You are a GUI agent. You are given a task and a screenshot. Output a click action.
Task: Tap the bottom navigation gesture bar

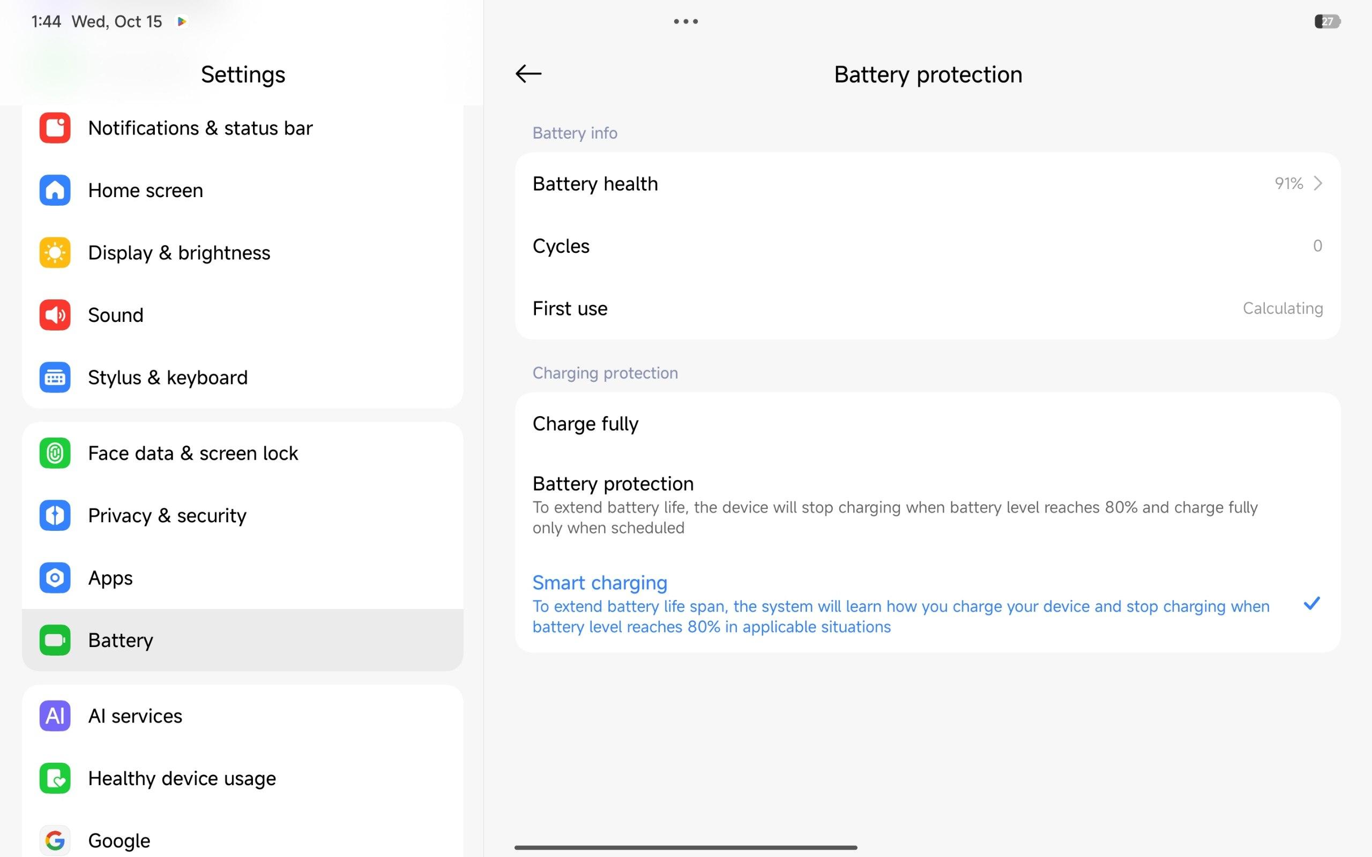pos(685,847)
